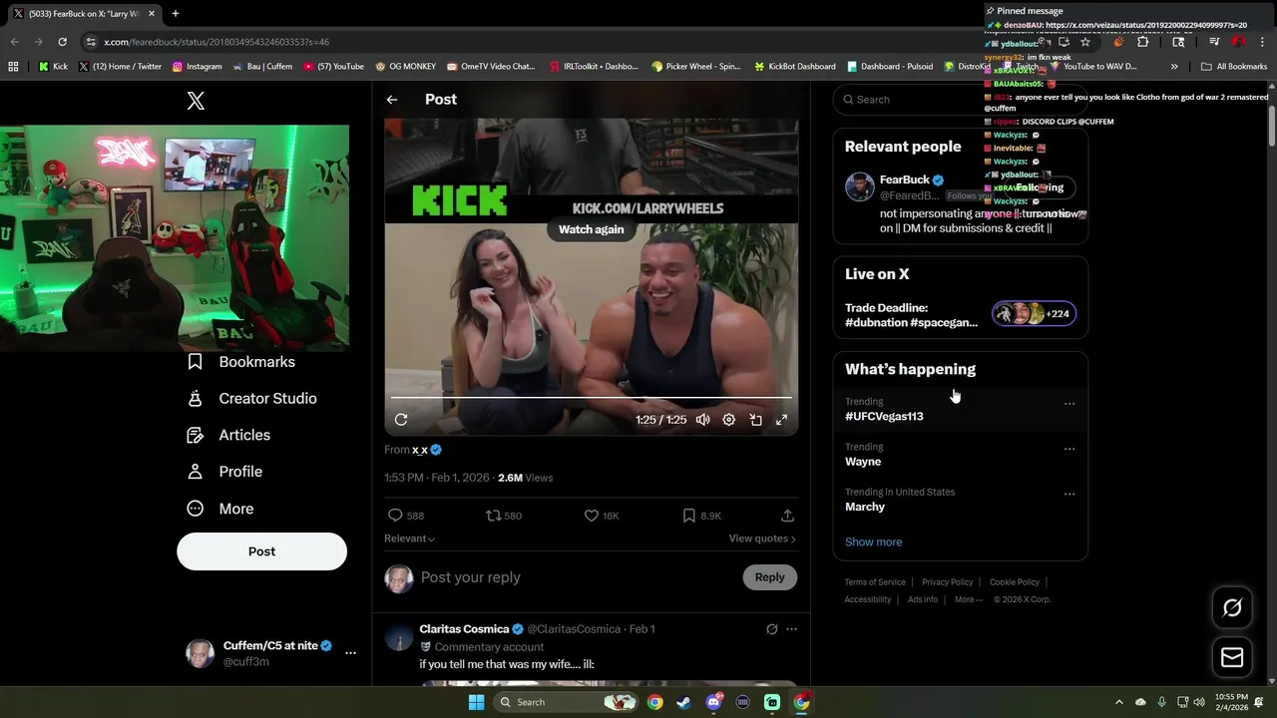This screenshot has height=718, width=1277.
Task: Open the Picker Wheel bookmark
Action: 695,67
